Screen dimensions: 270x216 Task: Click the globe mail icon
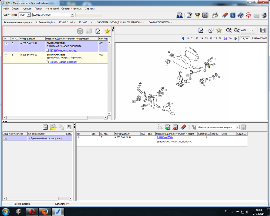point(264,15)
